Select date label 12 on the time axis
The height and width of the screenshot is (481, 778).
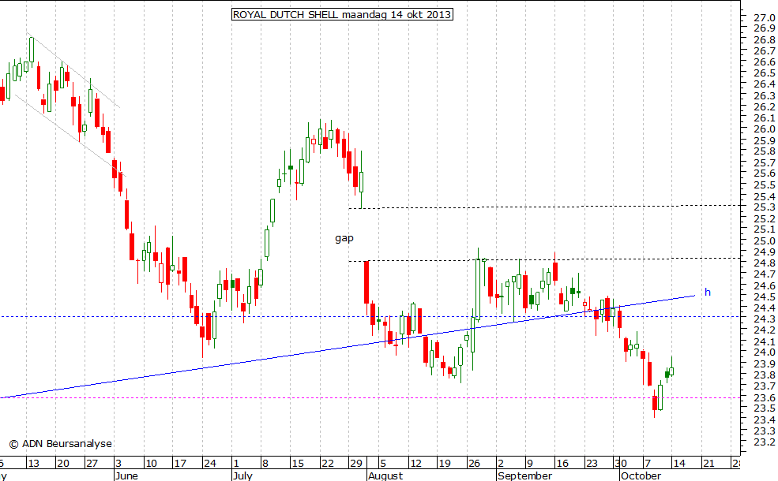(x=415, y=464)
